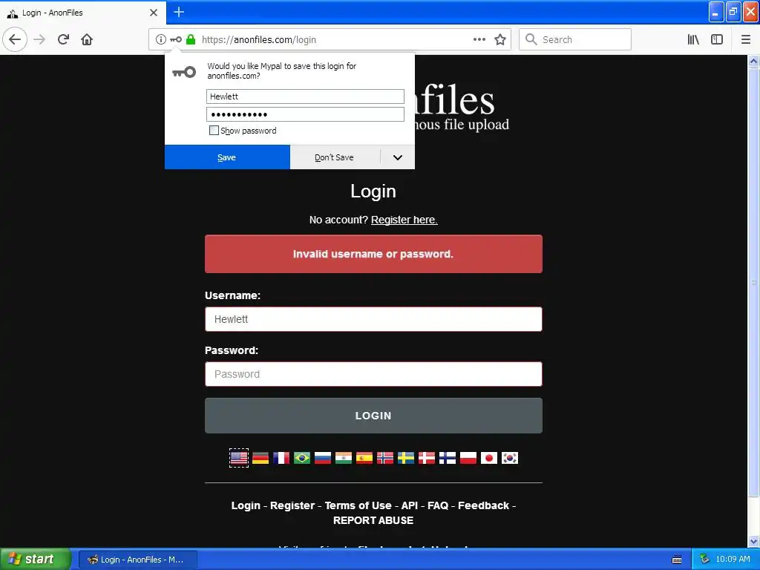Select the Japanese flag language
The width and height of the screenshot is (760, 570).
coord(489,457)
